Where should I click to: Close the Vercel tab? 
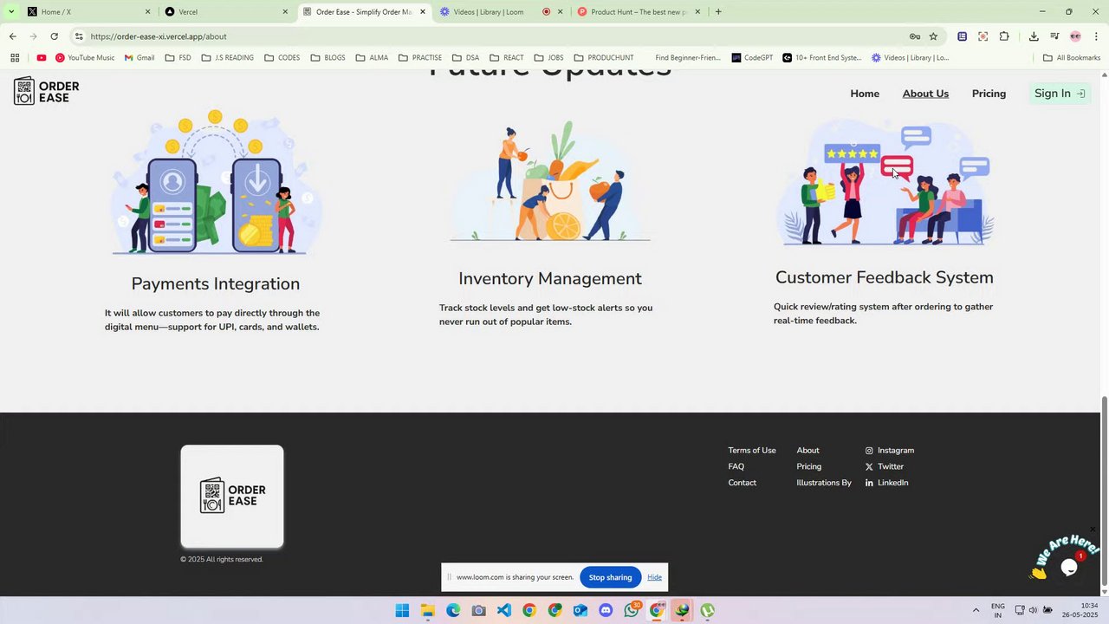pos(285,12)
